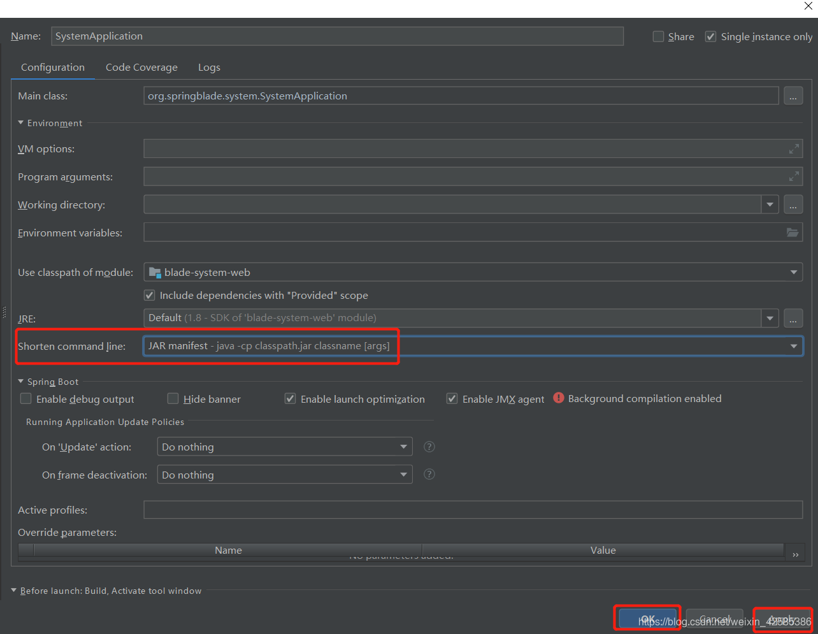Click the Cancel button
The image size is (818, 634).
pos(714,617)
